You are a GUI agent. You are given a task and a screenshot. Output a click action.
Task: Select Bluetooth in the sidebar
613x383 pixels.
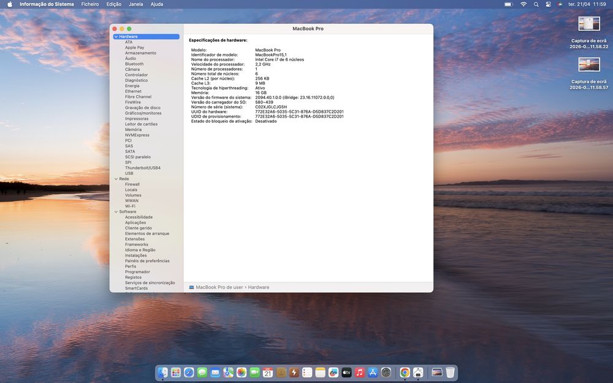[134, 64]
